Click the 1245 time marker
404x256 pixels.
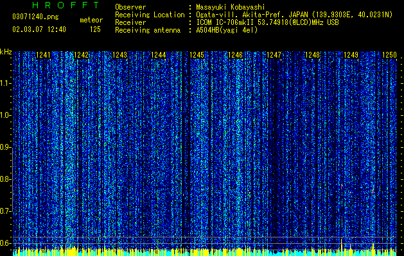(197, 55)
